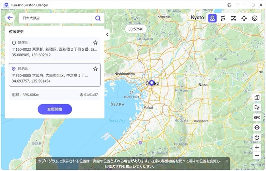The image size is (266, 171).
Task: Click the purple P marker near the bay
Action: pos(140,143)
